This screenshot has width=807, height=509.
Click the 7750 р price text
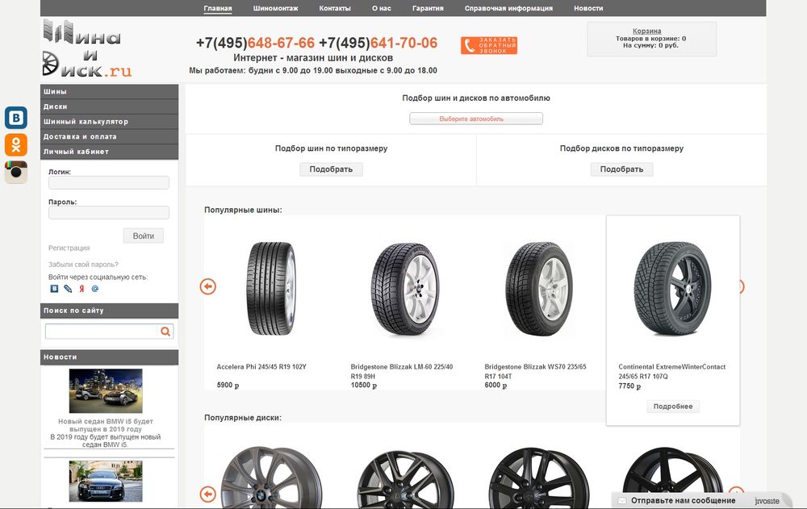(629, 386)
